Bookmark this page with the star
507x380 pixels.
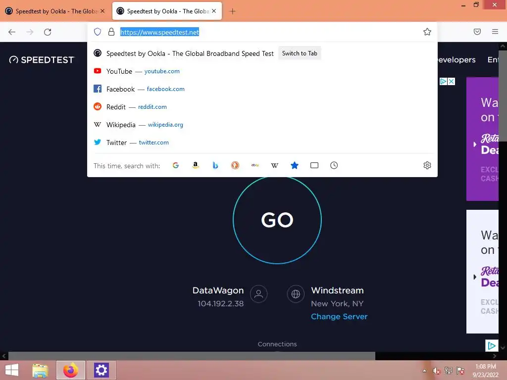click(x=427, y=32)
